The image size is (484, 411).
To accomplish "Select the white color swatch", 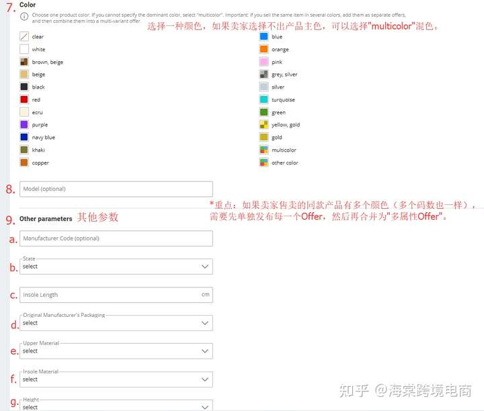I will [x=24, y=49].
